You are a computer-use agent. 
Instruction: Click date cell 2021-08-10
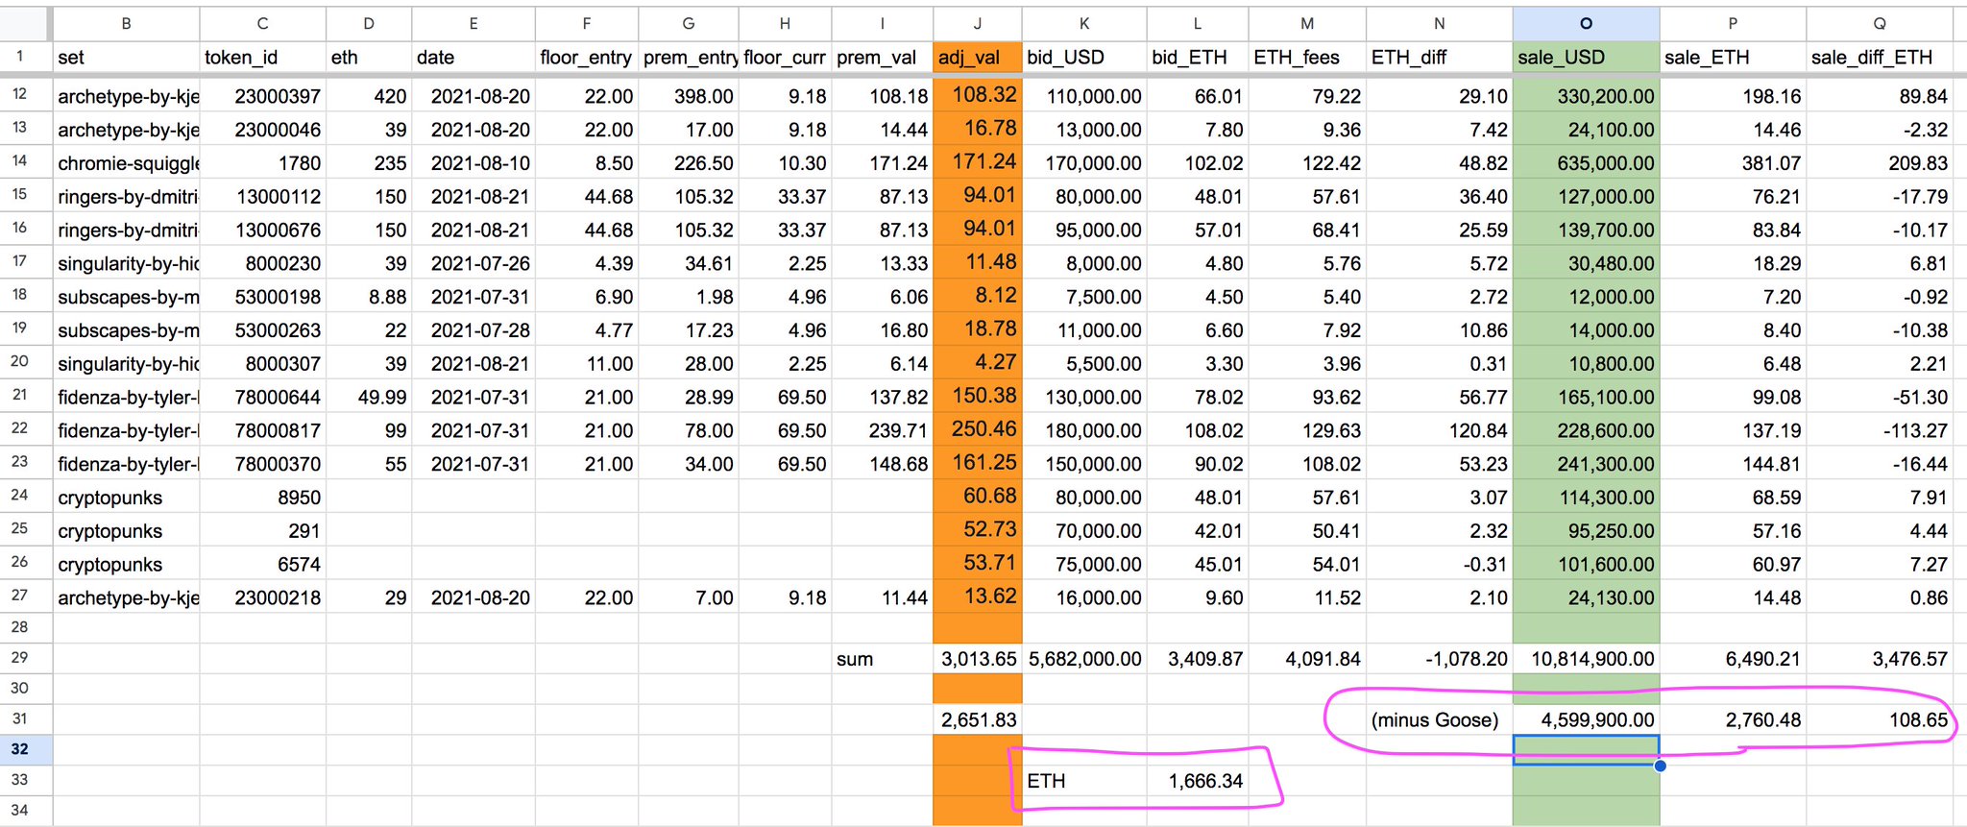[474, 163]
